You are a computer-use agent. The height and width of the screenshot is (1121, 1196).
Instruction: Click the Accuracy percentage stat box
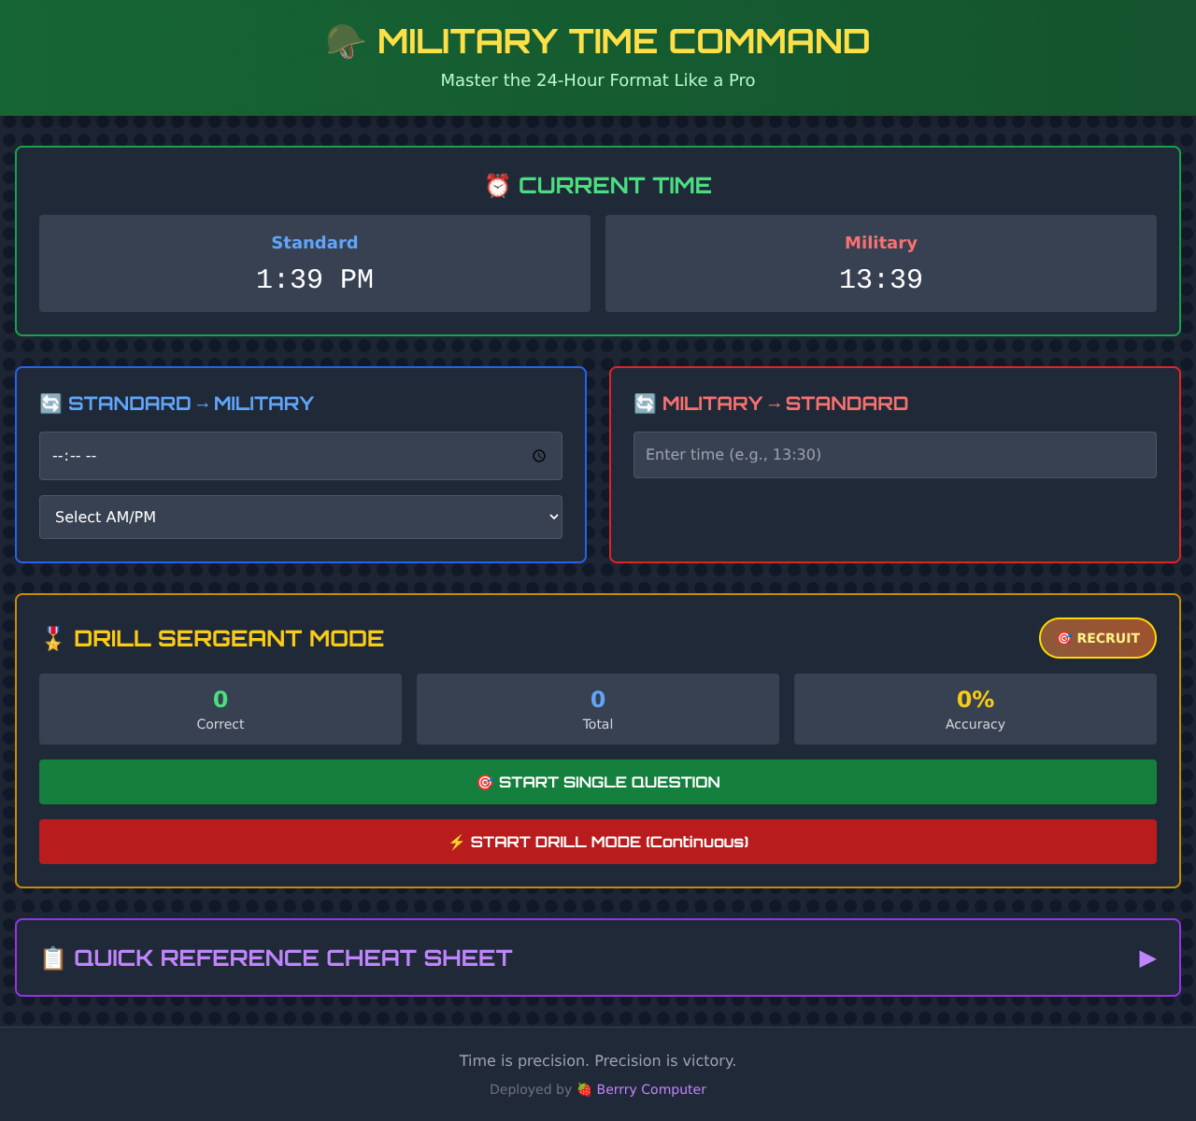click(975, 708)
